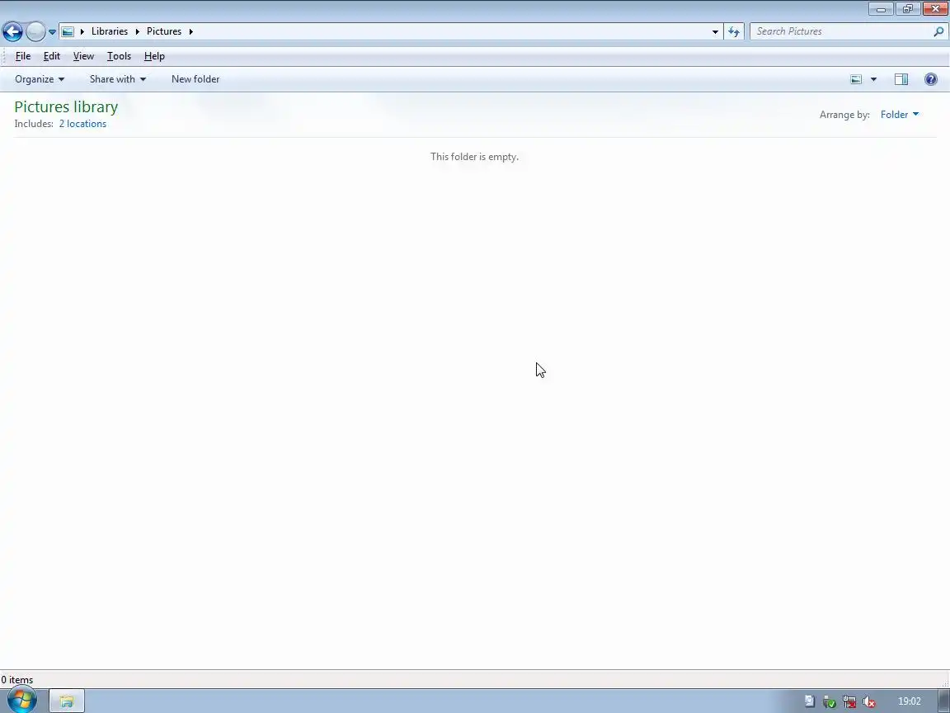Select Pictures in the address breadcrumb
The height and width of the screenshot is (713, 950).
[x=164, y=31]
